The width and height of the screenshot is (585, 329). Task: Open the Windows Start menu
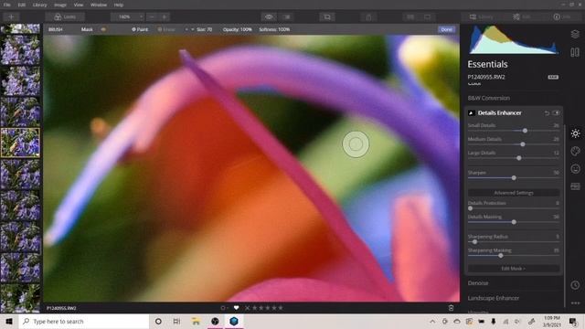coord(9,321)
